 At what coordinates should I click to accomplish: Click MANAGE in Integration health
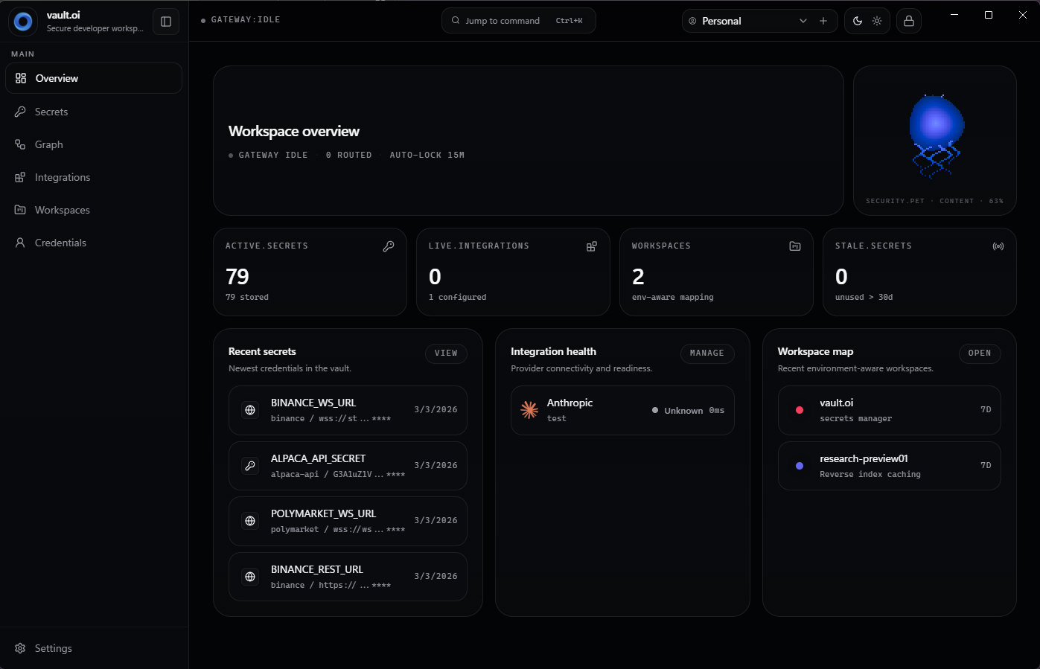point(707,353)
